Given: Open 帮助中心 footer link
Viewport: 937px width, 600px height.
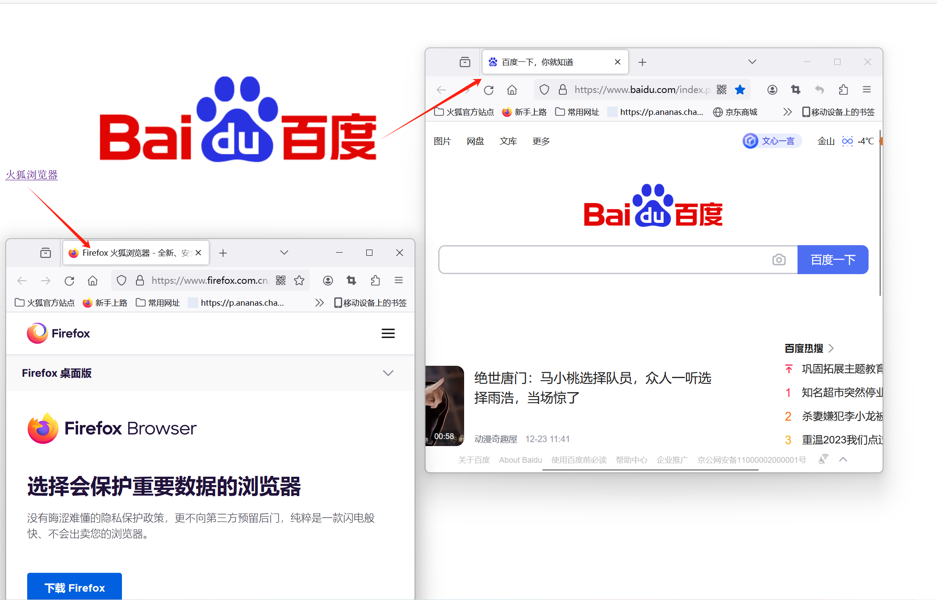Looking at the screenshot, I should (x=631, y=460).
